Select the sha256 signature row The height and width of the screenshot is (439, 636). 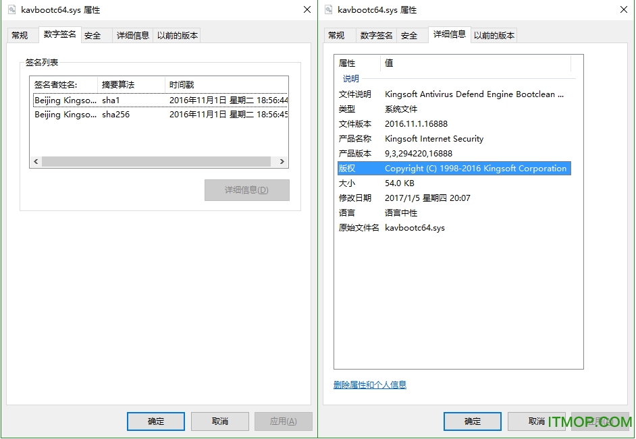click(160, 115)
